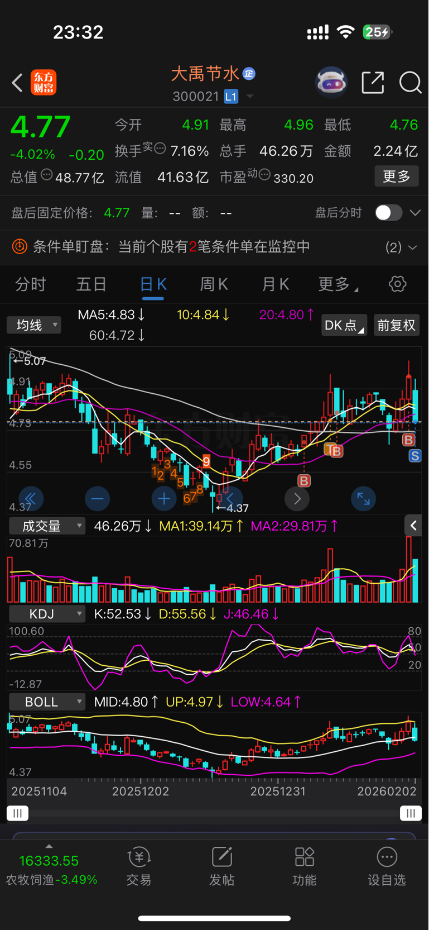The height and width of the screenshot is (930, 429).
Task: Open the DK点 dropdown
Action: [x=344, y=325]
